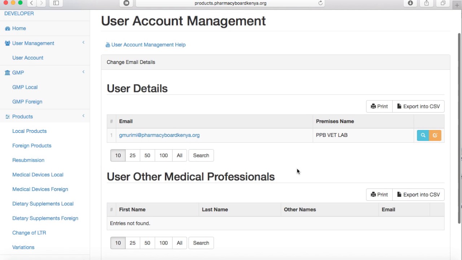Image resolution: width=462 pixels, height=260 pixels.
Task: Click the Safari back arrow
Action: (32, 3)
